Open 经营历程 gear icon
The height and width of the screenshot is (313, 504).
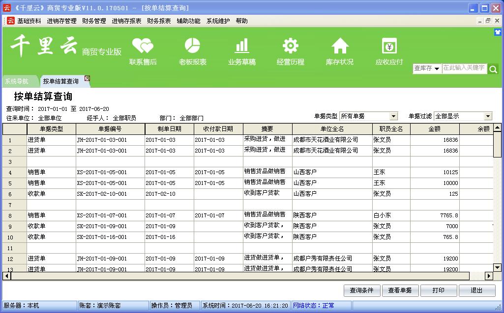coord(291,46)
